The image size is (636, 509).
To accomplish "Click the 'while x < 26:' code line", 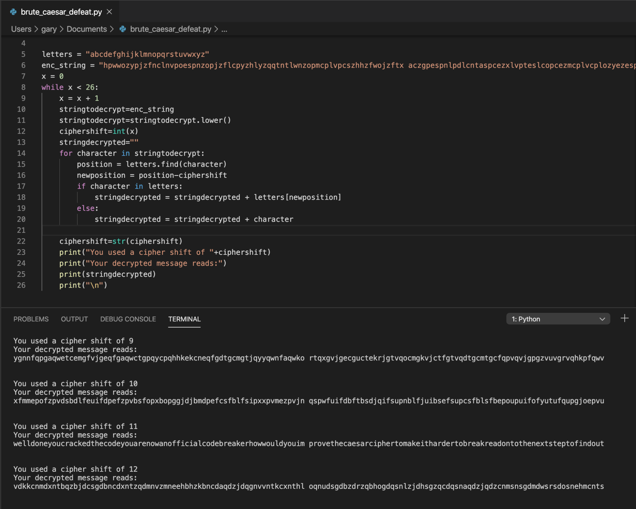I will point(70,87).
